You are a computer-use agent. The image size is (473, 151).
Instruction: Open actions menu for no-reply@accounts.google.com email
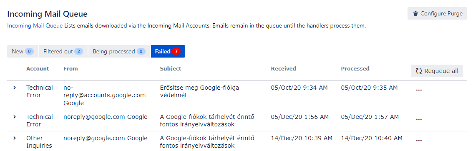point(419,90)
